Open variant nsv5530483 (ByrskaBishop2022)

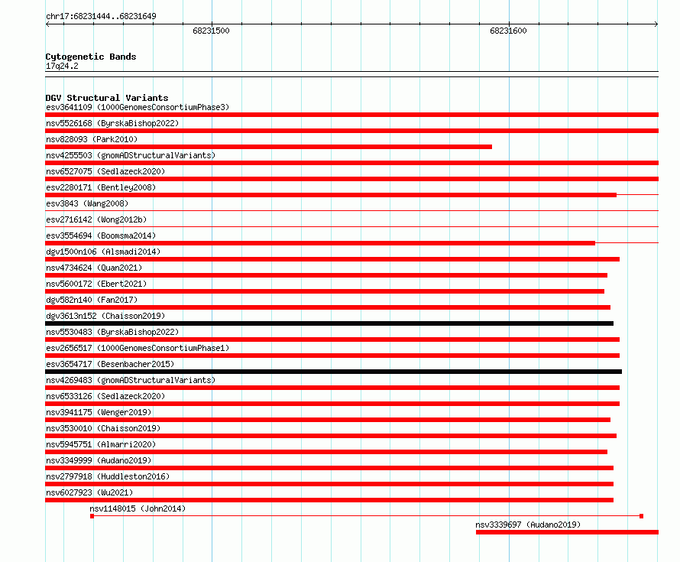(112, 332)
